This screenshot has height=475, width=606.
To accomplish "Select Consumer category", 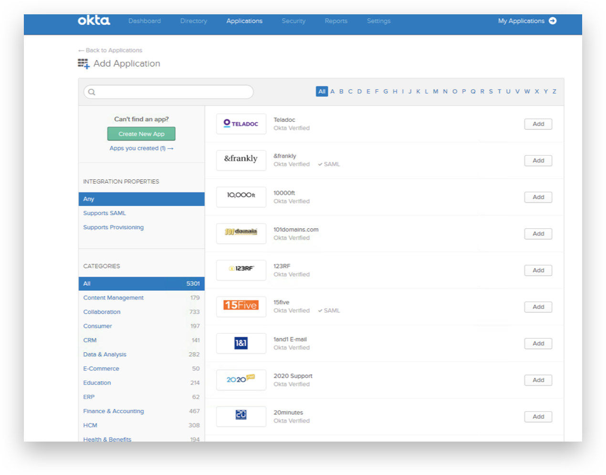I will 97,326.
